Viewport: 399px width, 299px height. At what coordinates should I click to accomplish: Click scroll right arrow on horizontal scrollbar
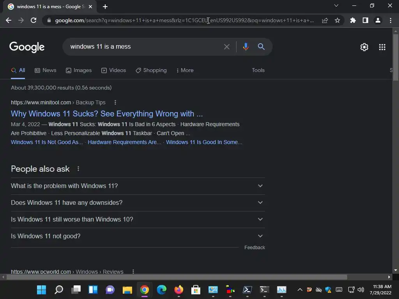(x=389, y=277)
